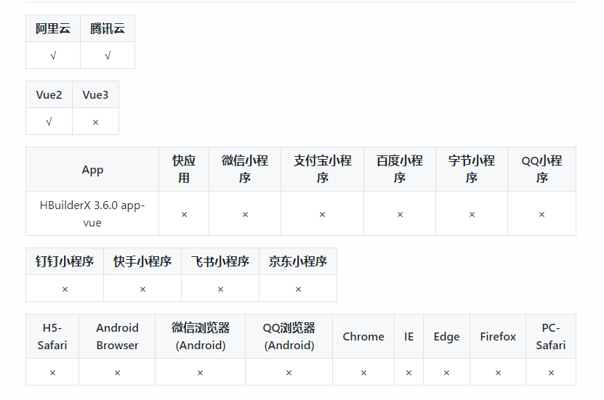Click the H5-Safari column header

(x=52, y=337)
